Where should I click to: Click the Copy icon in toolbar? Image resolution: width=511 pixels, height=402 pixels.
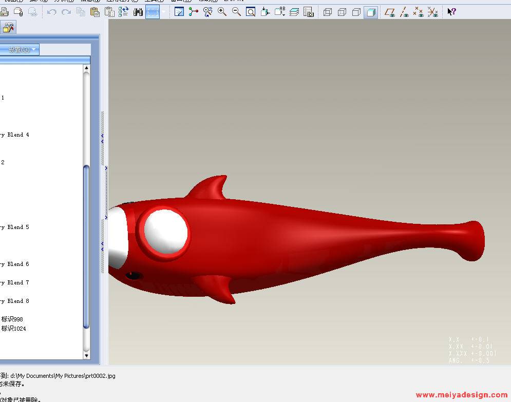[81, 12]
